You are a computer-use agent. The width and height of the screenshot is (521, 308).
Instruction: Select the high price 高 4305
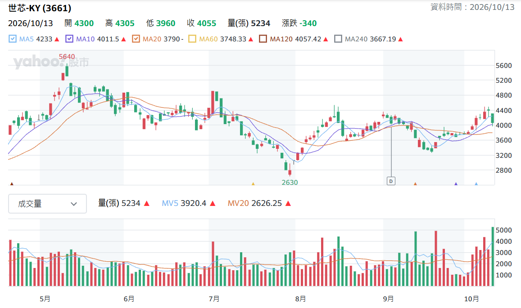click(x=120, y=23)
